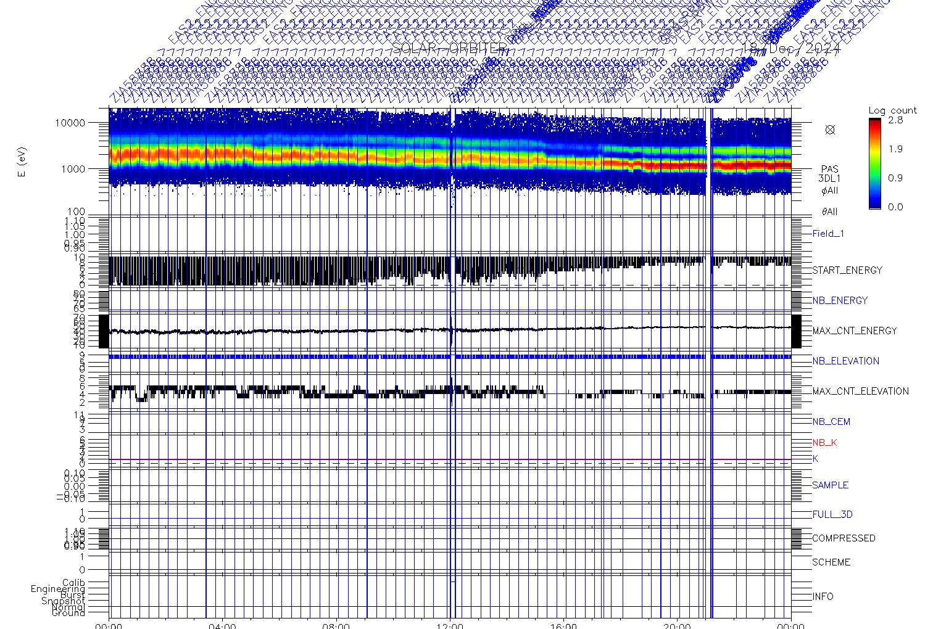Click the 20:00 time axis label
Screen dimensions: 933x629
pos(677,625)
